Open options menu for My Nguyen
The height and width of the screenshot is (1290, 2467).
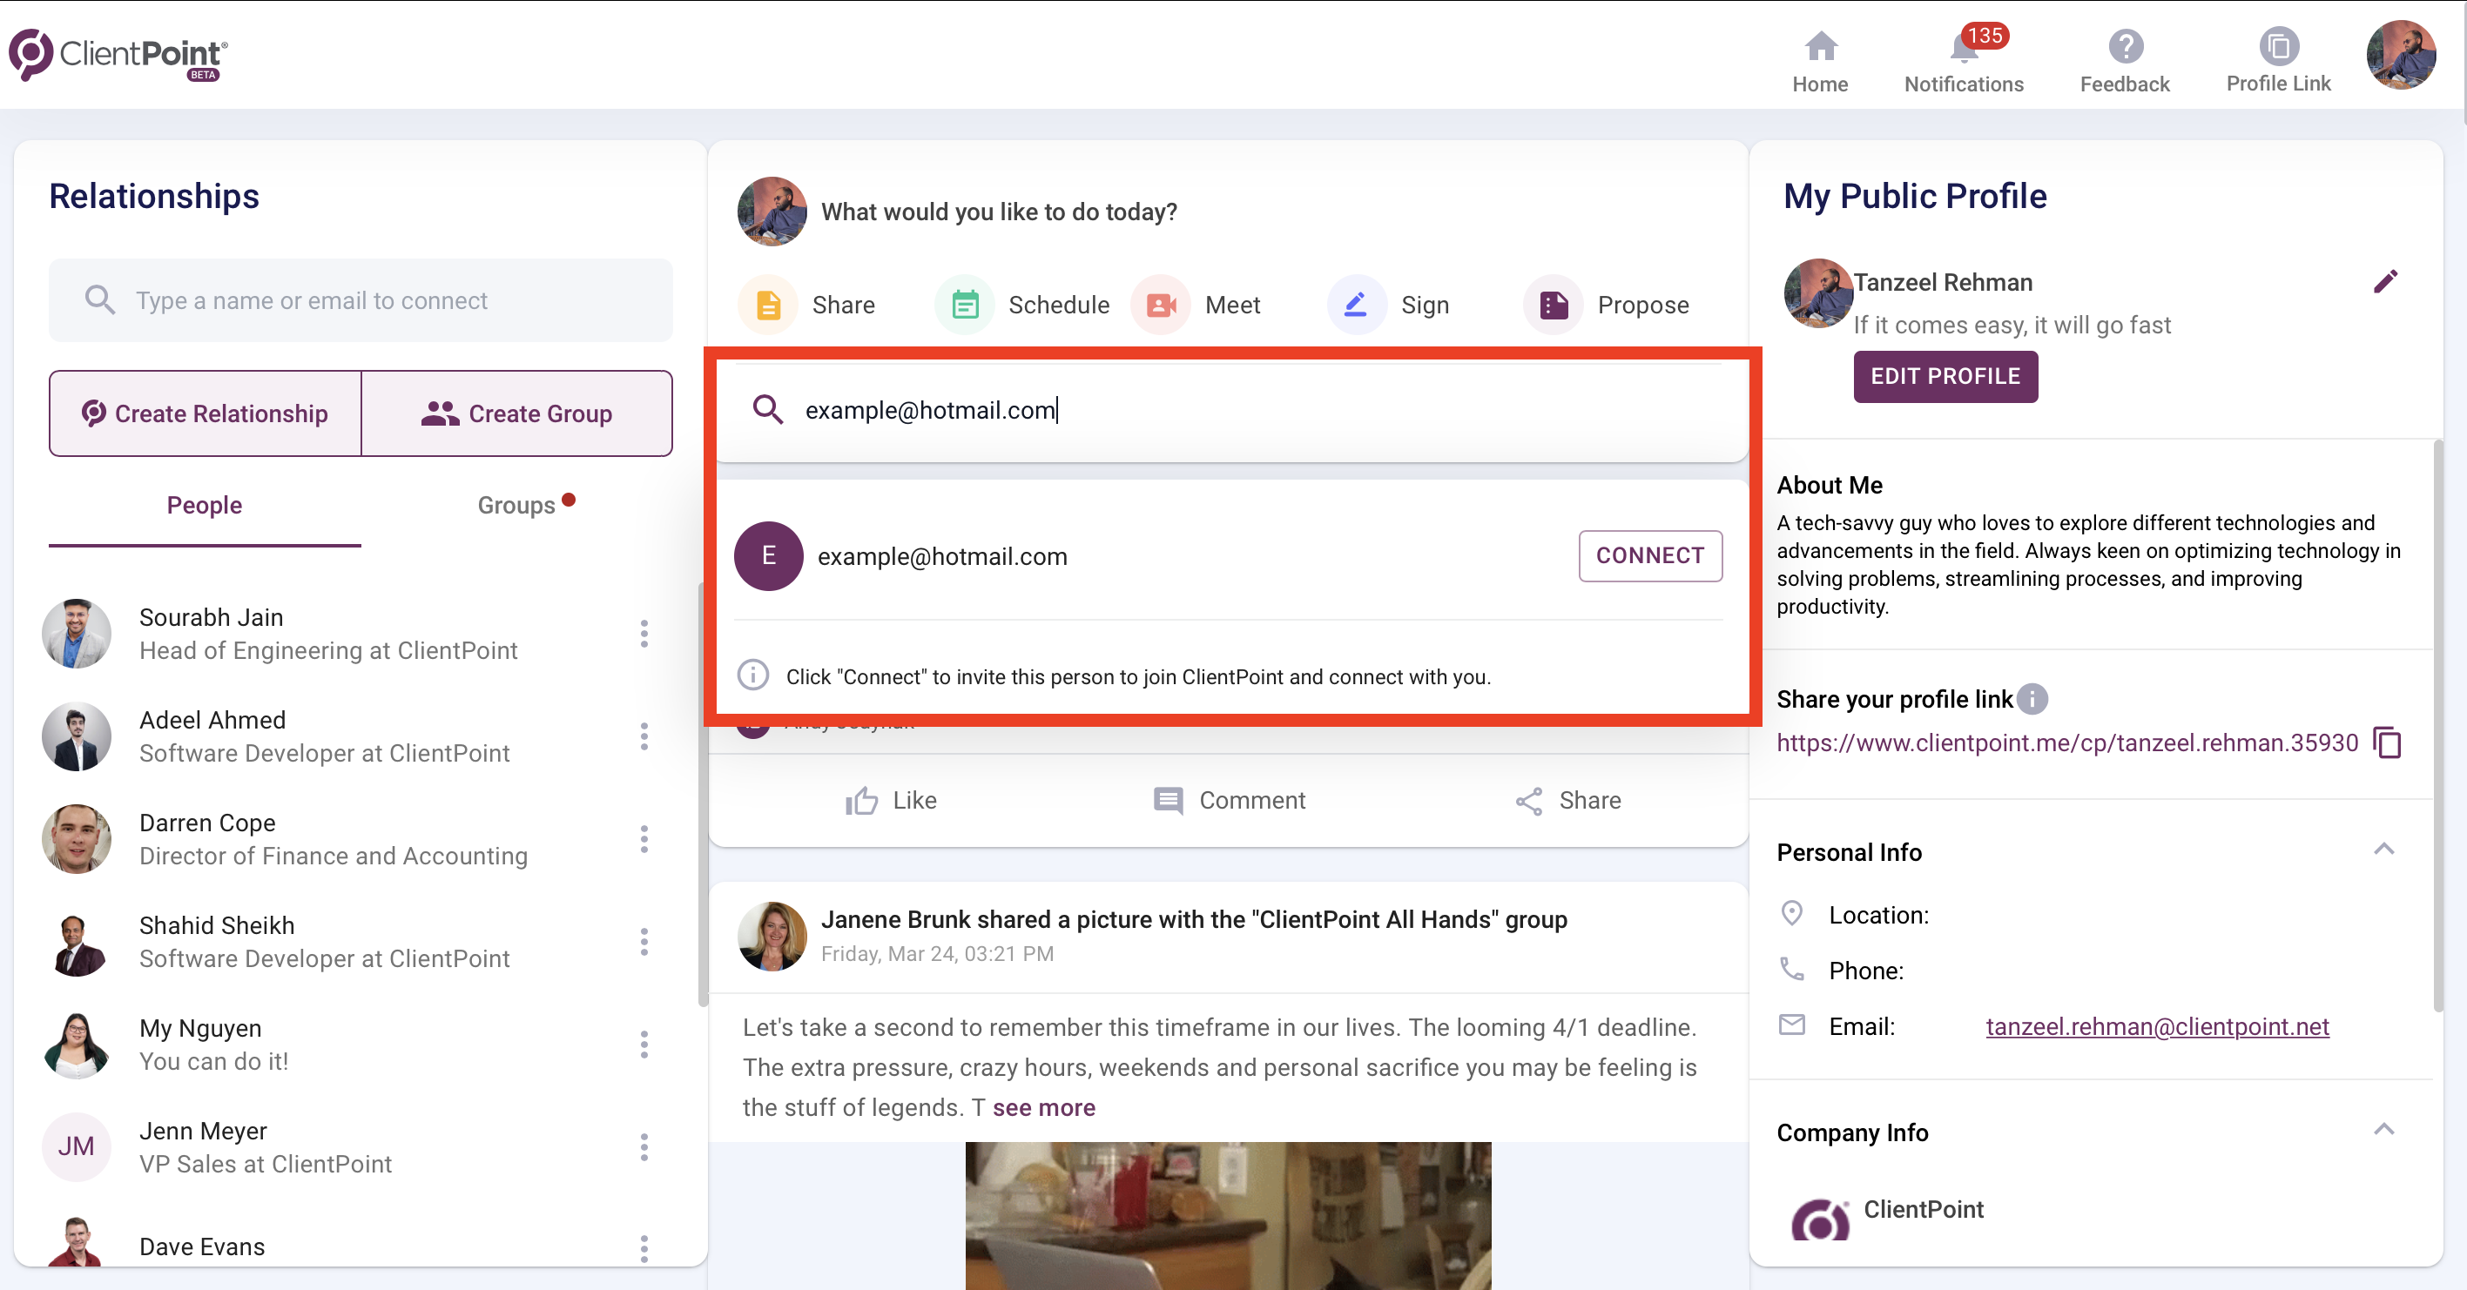click(x=644, y=1044)
